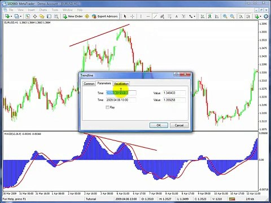The height and width of the screenshot is (203, 271).
Task: Open the View menu
Action: (x=20, y=10)
